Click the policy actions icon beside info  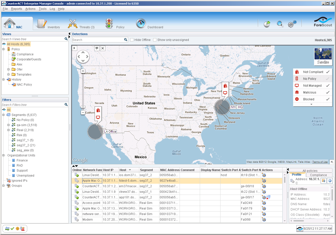[324, 181]
